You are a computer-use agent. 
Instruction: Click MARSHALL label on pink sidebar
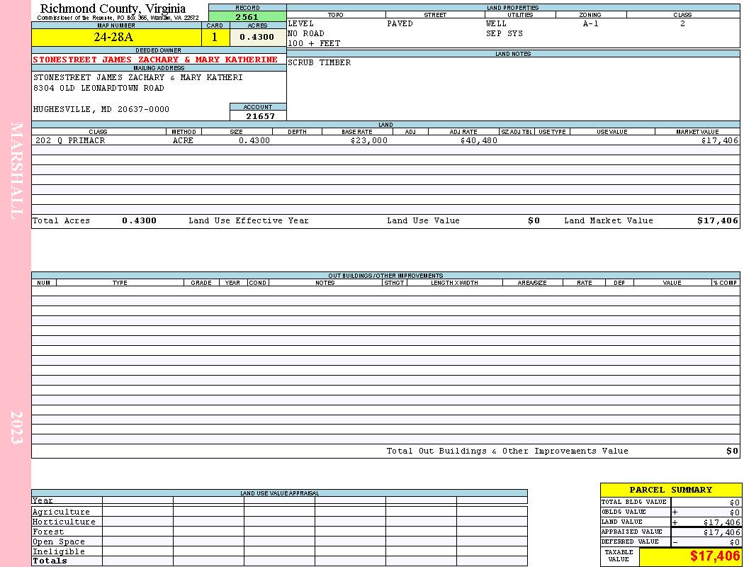[x=16, y=171]
